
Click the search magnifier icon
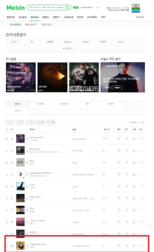coord(67,7)
